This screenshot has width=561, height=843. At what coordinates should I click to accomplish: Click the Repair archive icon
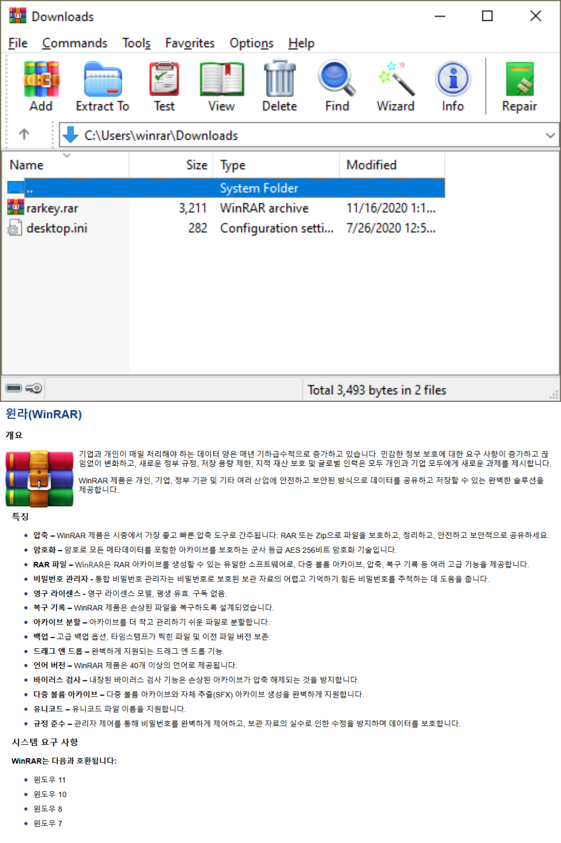(519, 86)
